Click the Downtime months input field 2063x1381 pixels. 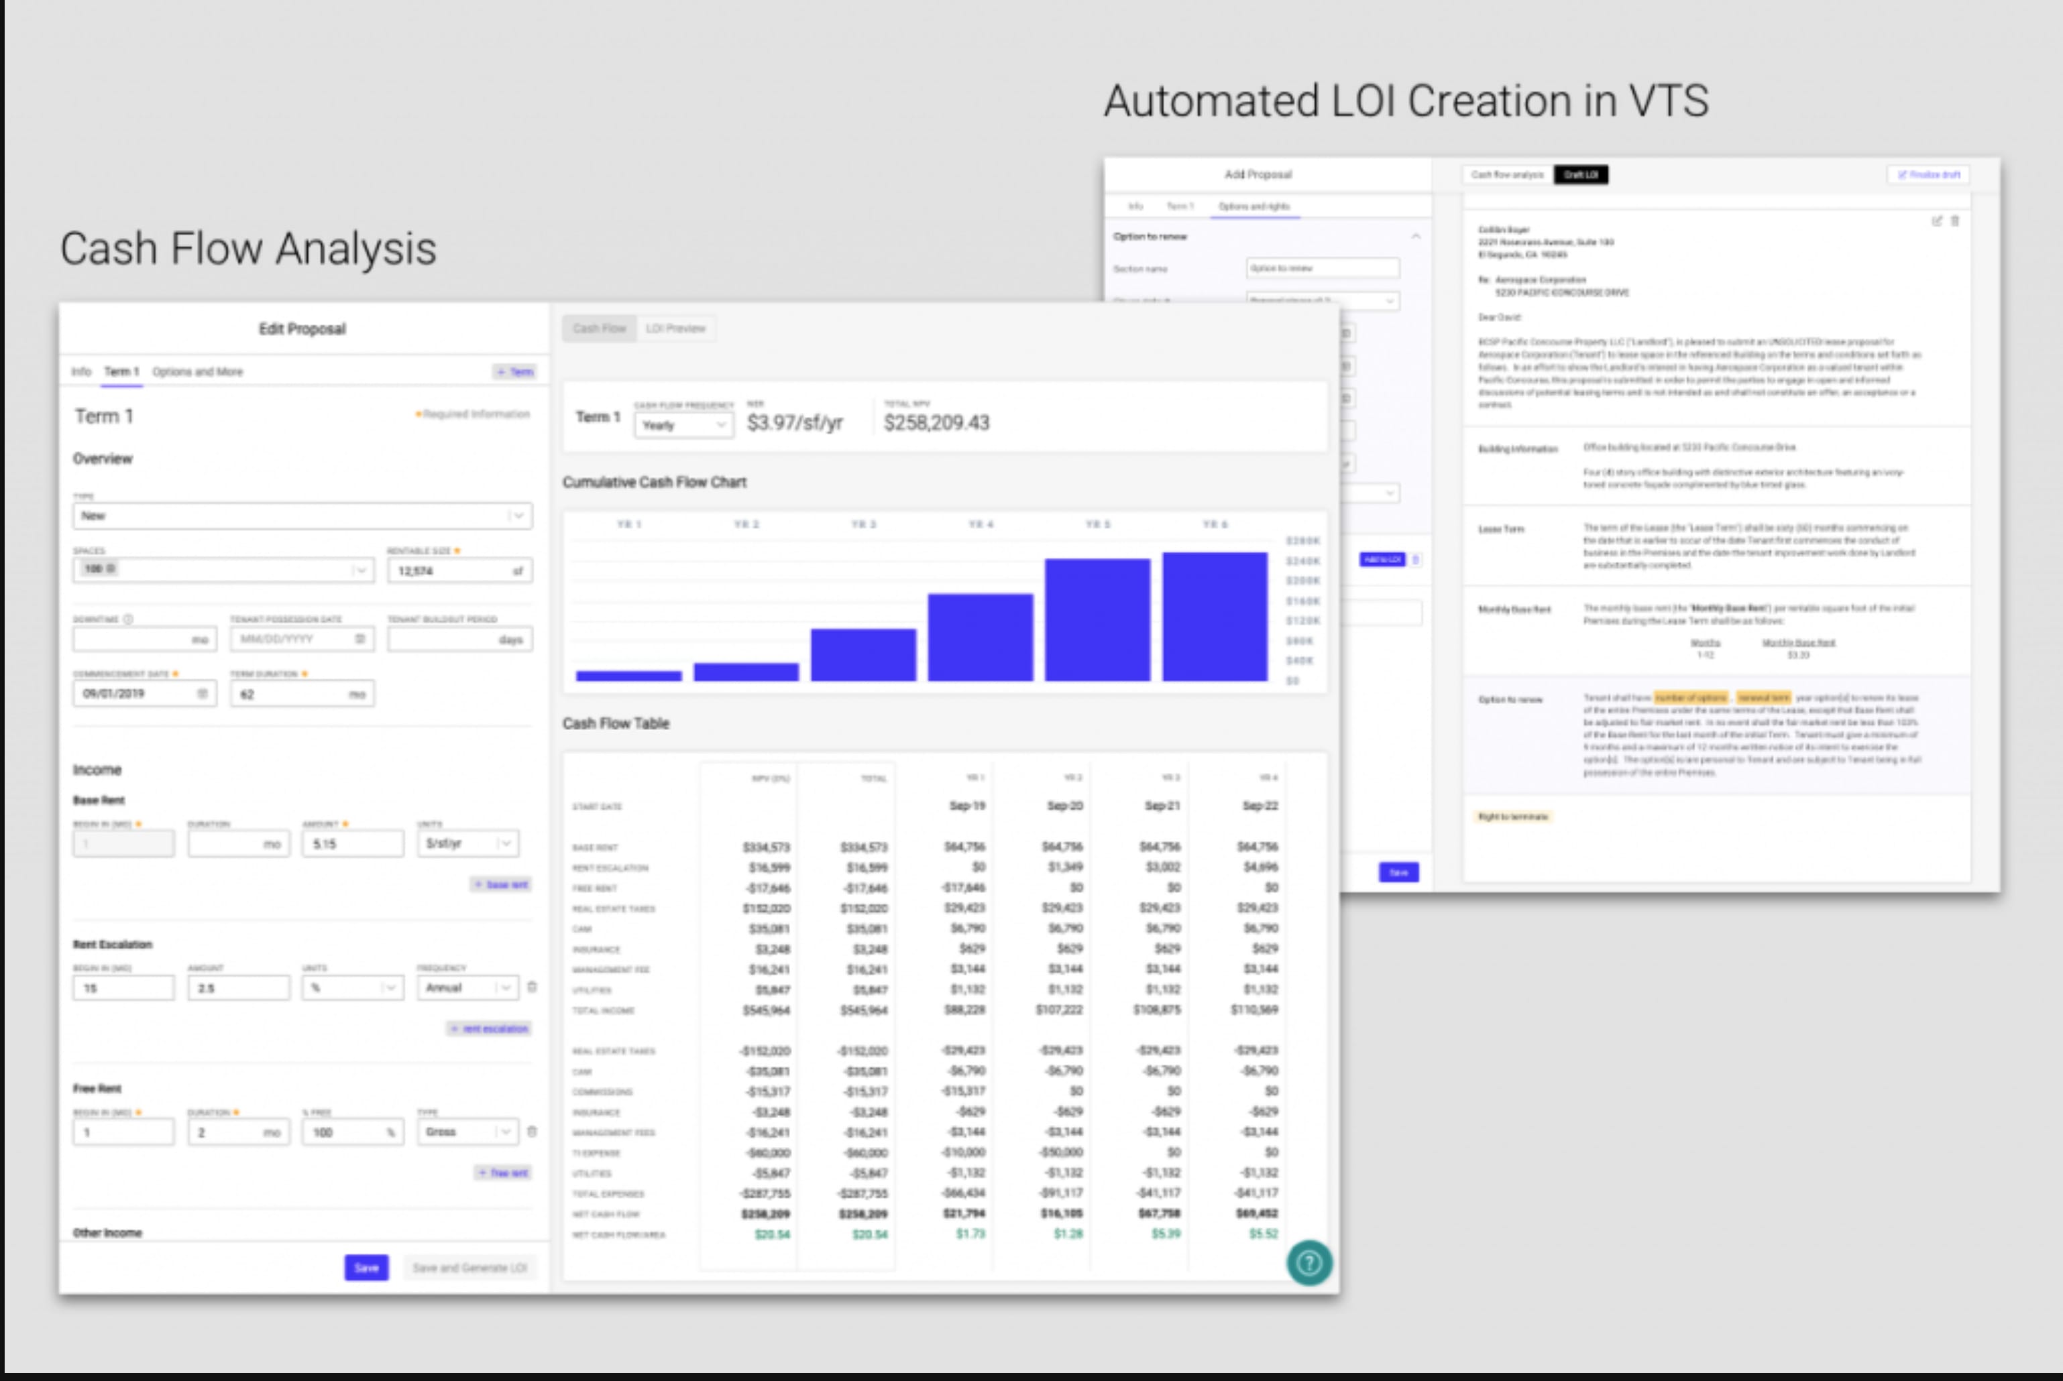coord(144,638)
